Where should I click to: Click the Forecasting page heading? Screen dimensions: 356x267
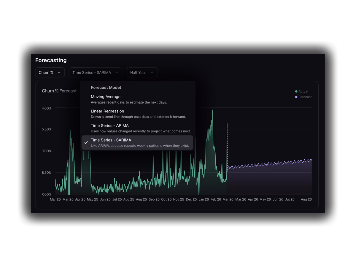[x=51, y=60]
